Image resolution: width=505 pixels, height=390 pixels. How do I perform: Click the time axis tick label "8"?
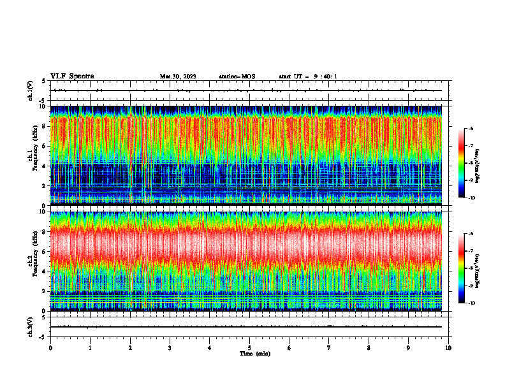[369, 348]
